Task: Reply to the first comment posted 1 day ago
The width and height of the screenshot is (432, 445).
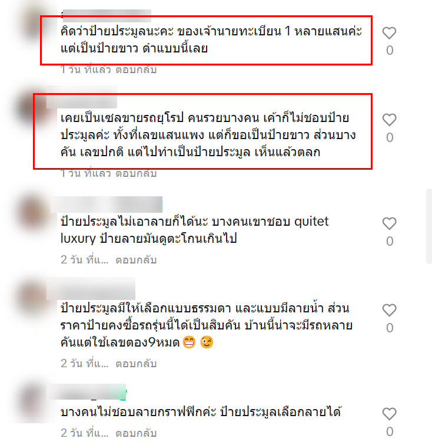Action: 136,70
